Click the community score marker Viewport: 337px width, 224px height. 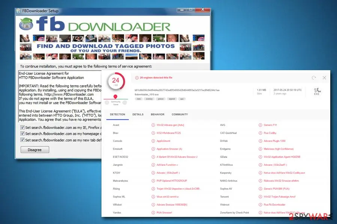(x=115, y=97)
